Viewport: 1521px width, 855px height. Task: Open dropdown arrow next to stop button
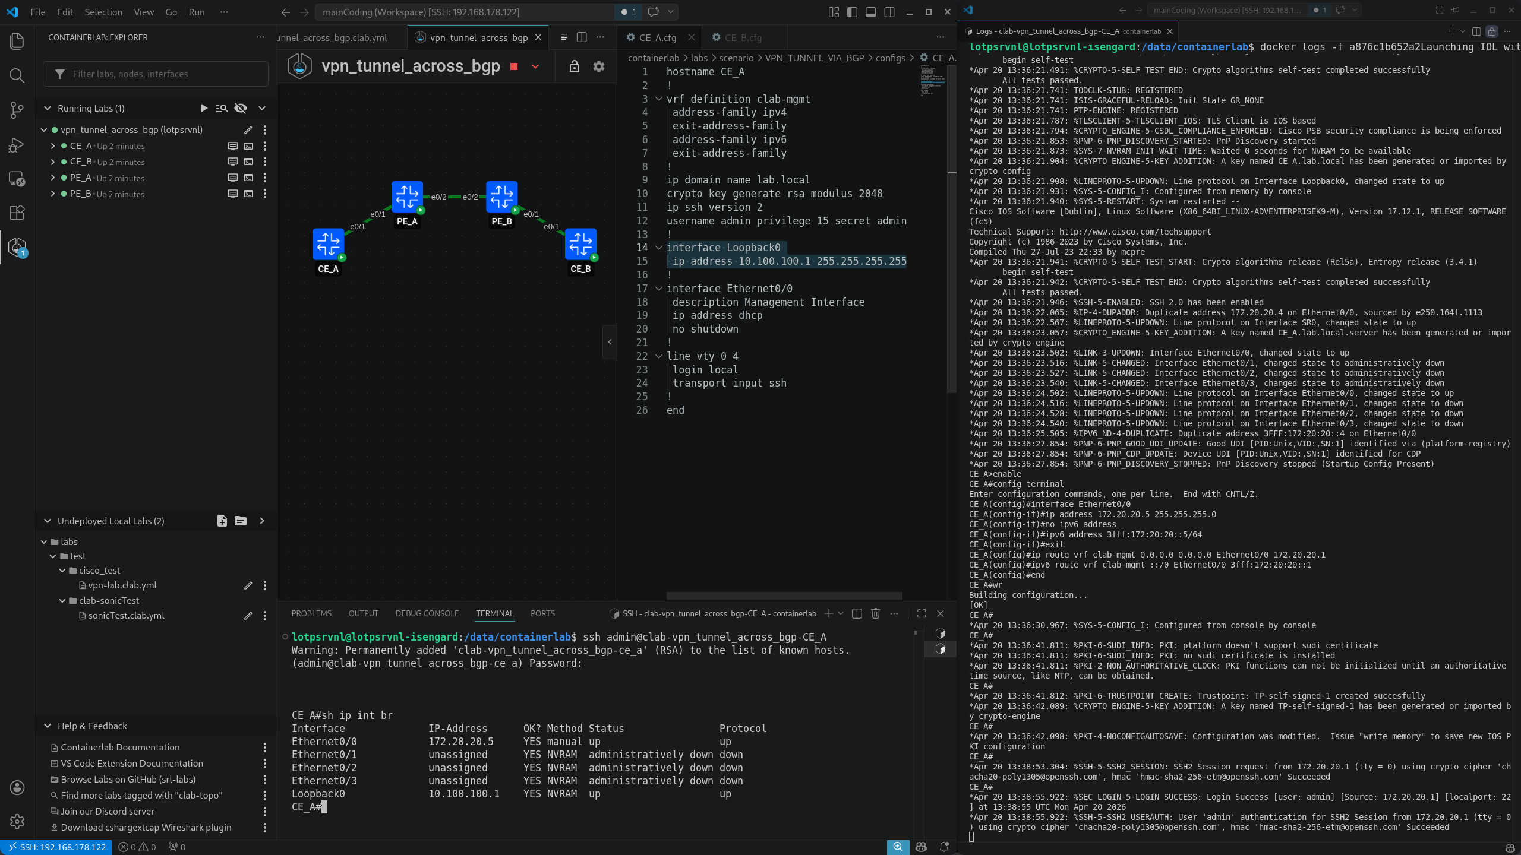535,66
